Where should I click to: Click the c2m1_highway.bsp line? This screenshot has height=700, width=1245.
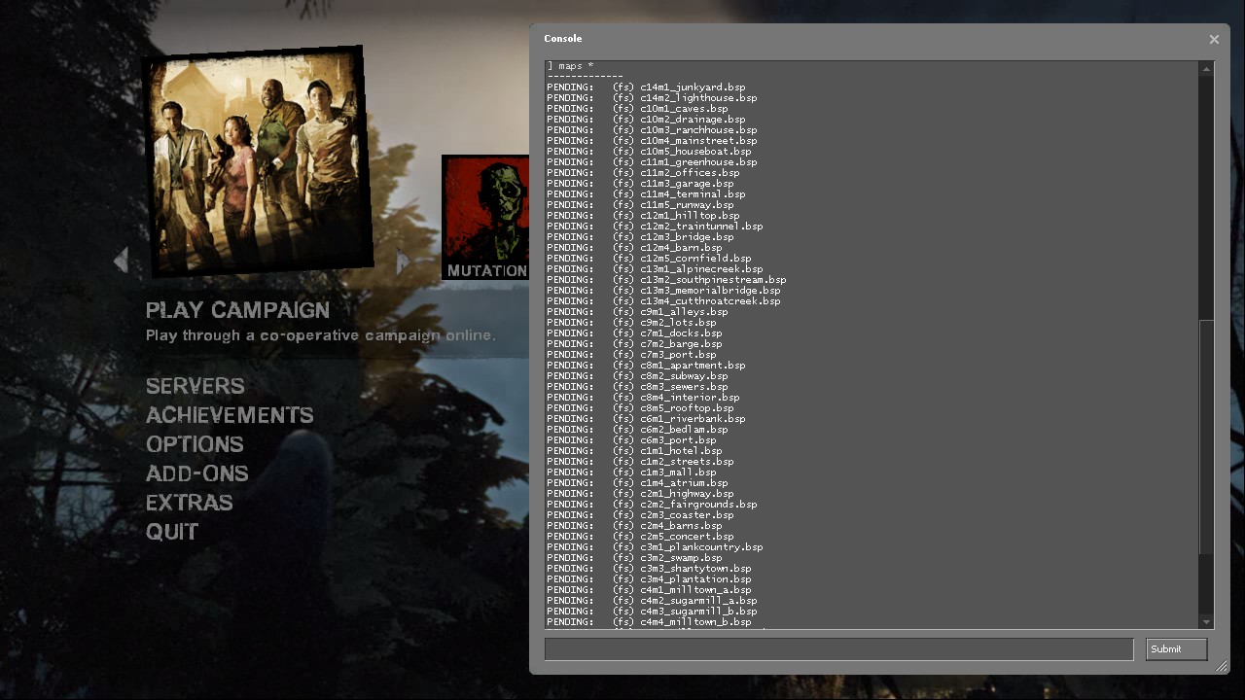(x=640, y=494)
